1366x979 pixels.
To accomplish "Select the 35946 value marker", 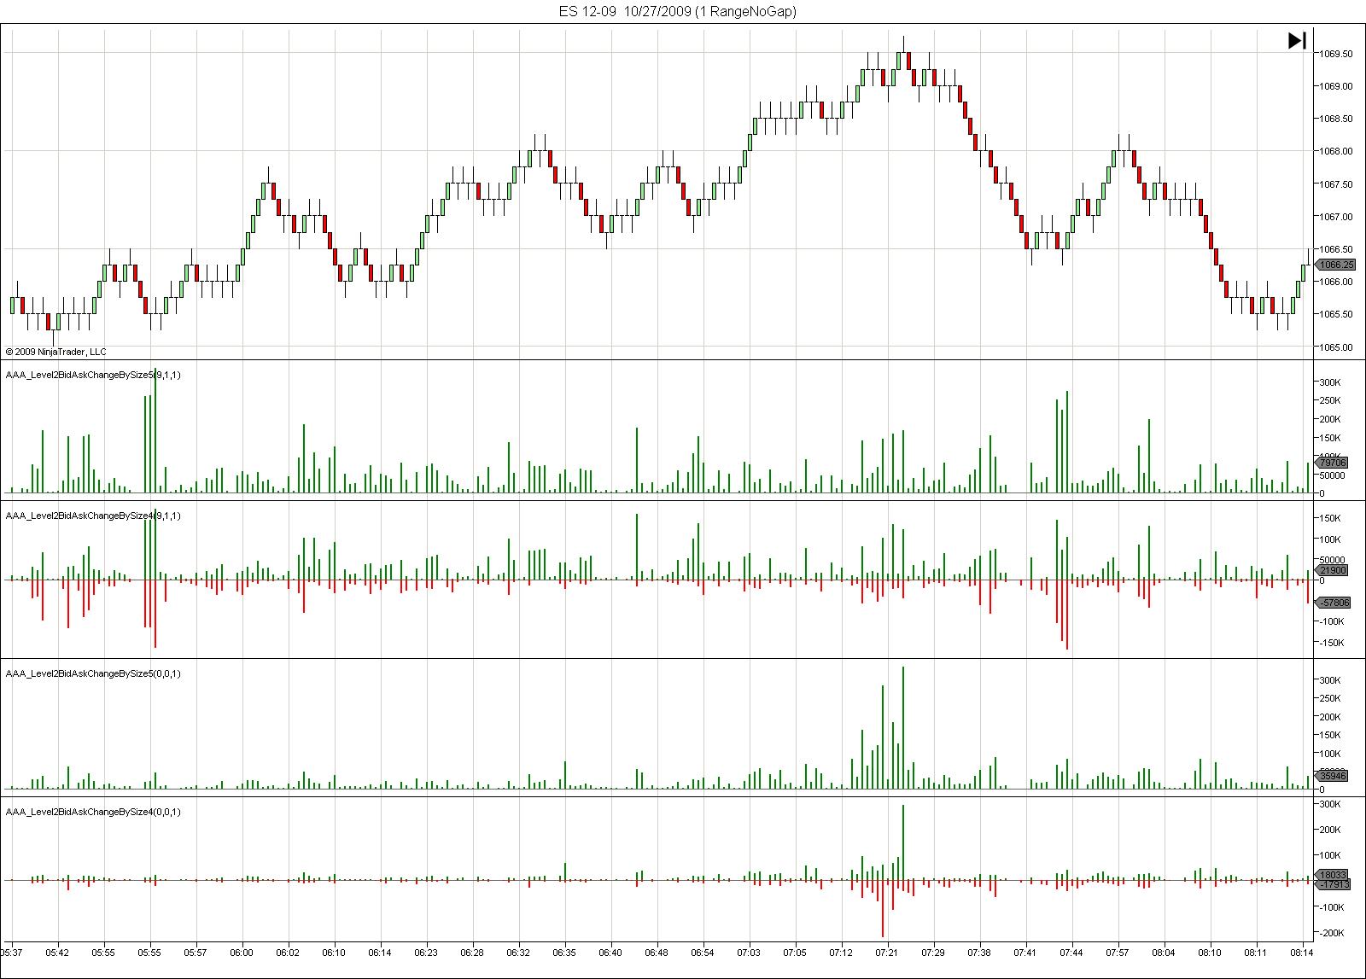I will 1332,776.
